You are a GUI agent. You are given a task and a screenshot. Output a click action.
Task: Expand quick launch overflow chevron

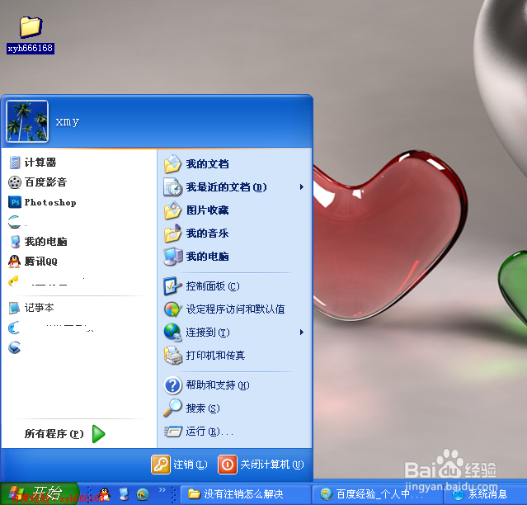click(x=162, y=489)
